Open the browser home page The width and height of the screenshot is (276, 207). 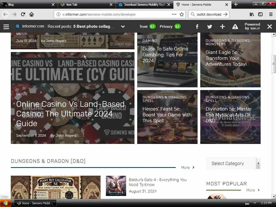tap(32, 14)
